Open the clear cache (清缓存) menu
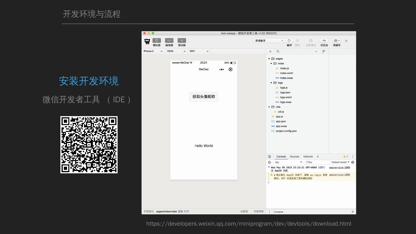 [337, 41]
